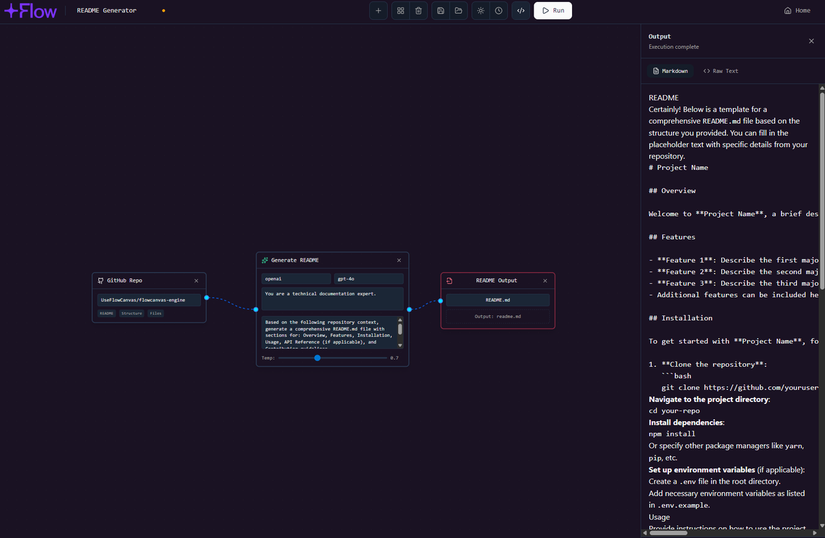Click the trash can delete icon
The image size is (825, 538).
coord(418,10)
